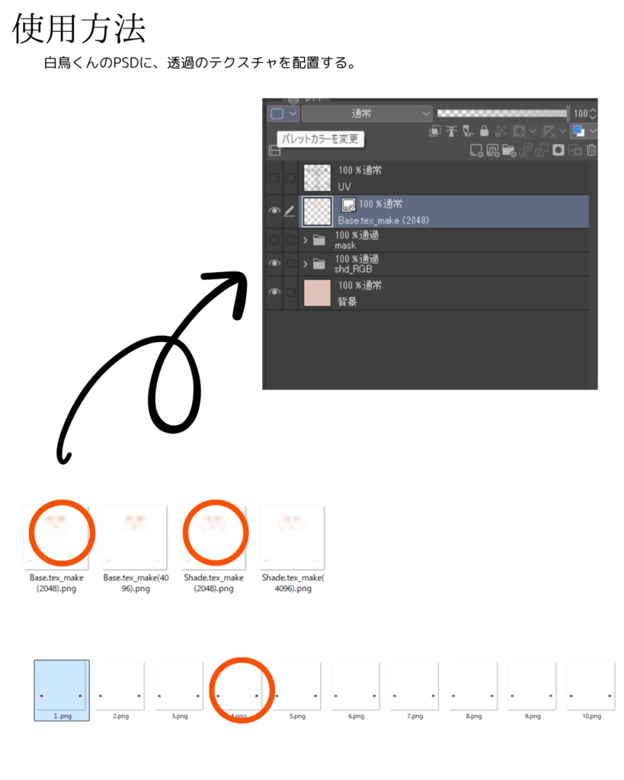The width and height of the screenshot is (624, 780).
Task: Click the clip to layer below icon
Action: pos(435,131)
